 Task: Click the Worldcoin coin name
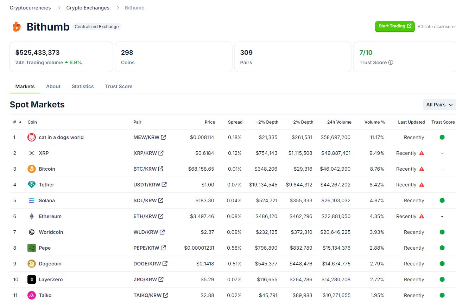(51, 232)
